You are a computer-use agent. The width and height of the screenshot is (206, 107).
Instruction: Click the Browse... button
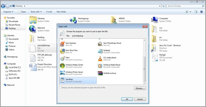tap(140, 88)
